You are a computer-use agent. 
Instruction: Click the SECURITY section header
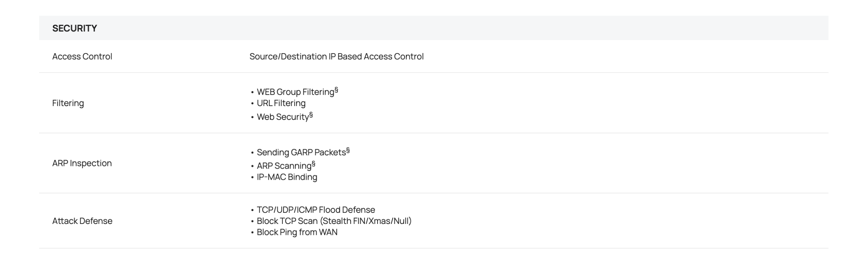[x=75, y=28]
